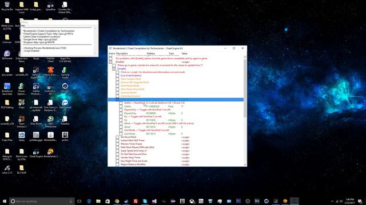Open the SpeedFan desktop shortcut
Screen dimensions: 366x205
pyautogui.click(x=50, y=6)
